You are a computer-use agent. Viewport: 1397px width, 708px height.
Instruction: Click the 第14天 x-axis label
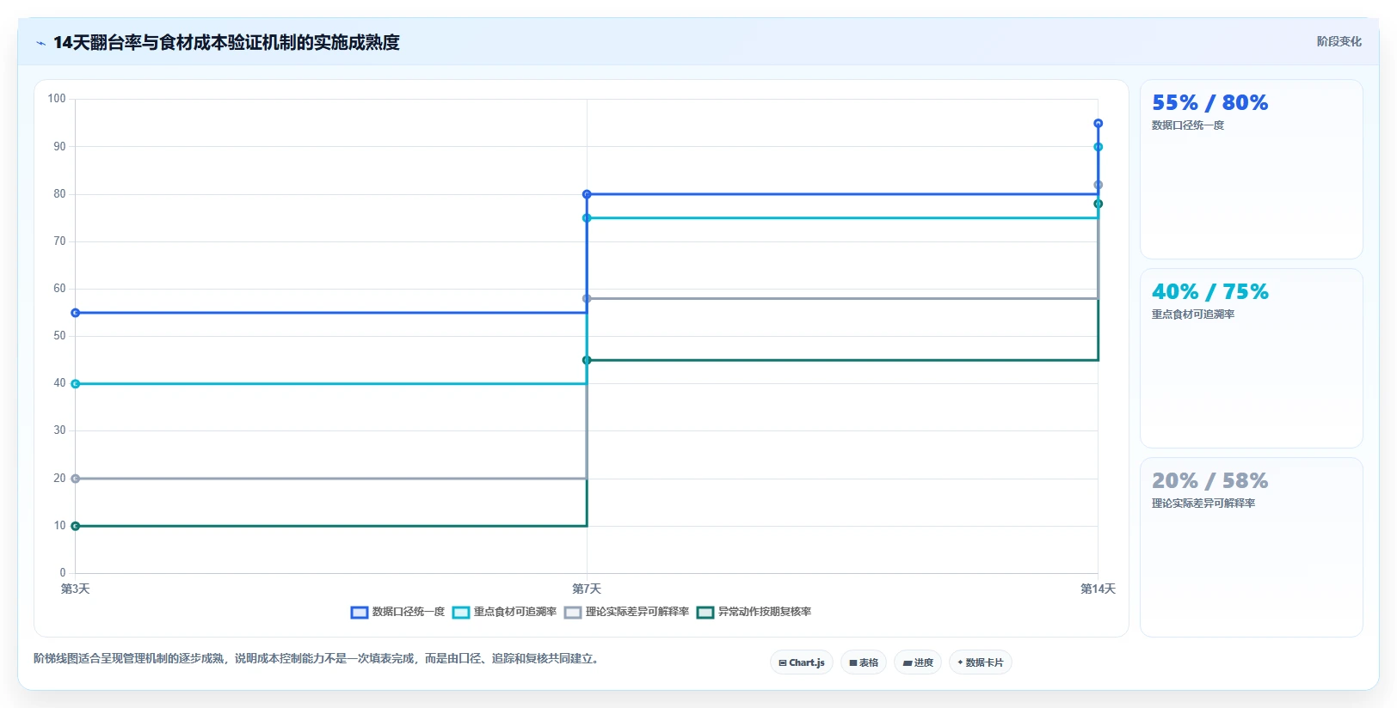(1098, 589)
